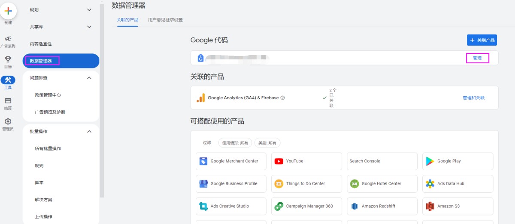Click the Google Merchant Center product tile

pos(231,161)
